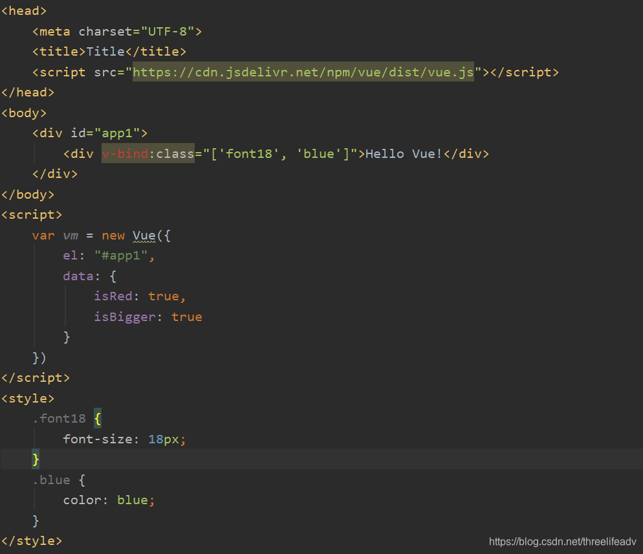Click the .blue selector
This screenshot has height=554, width=643.
pyautogui.click(x=51, y=480)
